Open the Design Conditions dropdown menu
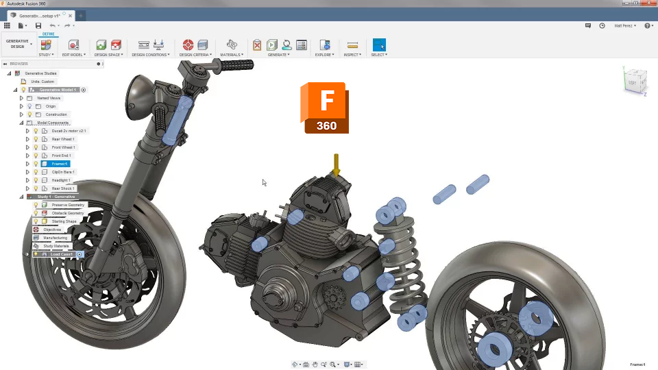The image size is (658, 370). 151,55
